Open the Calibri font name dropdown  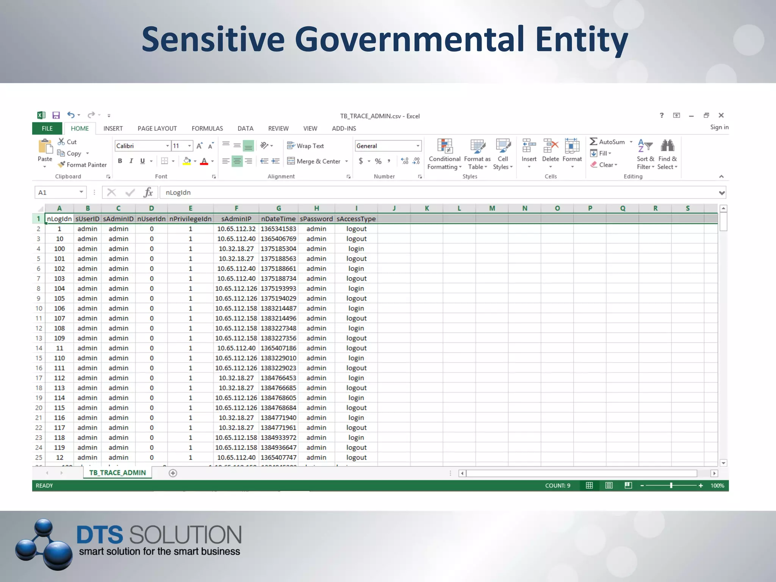click(x=167, y=146)
